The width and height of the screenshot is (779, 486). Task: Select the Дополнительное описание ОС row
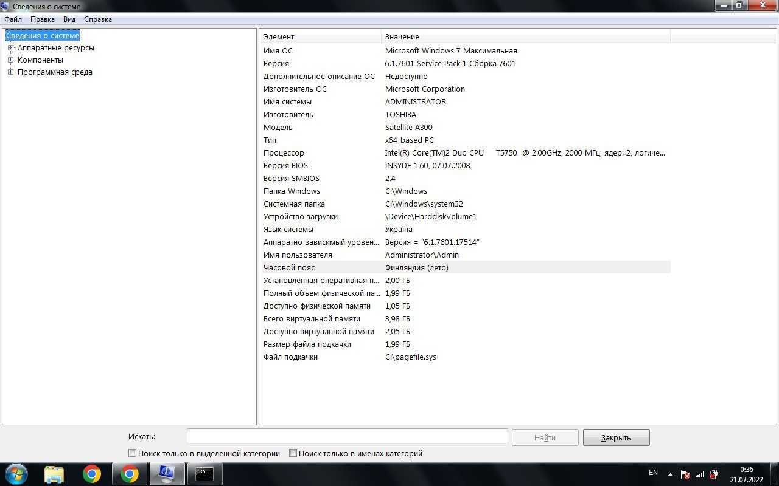(x=465, y=77)
